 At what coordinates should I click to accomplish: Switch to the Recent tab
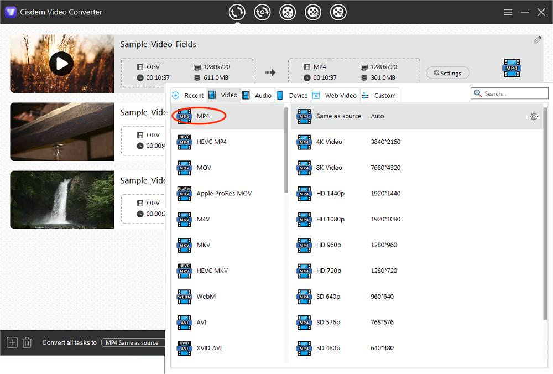[x=188, y=95]
